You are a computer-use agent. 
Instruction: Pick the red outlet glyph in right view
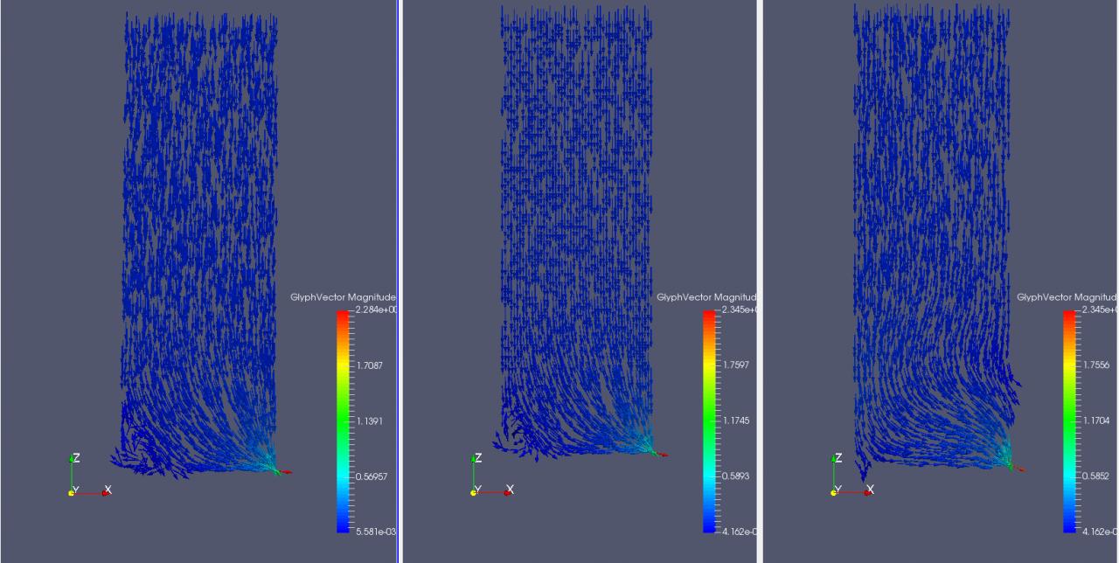click(1019, 469)
